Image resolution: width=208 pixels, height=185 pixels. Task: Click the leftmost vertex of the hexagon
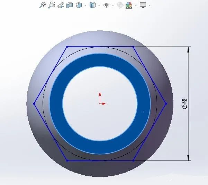coord(34,104)
